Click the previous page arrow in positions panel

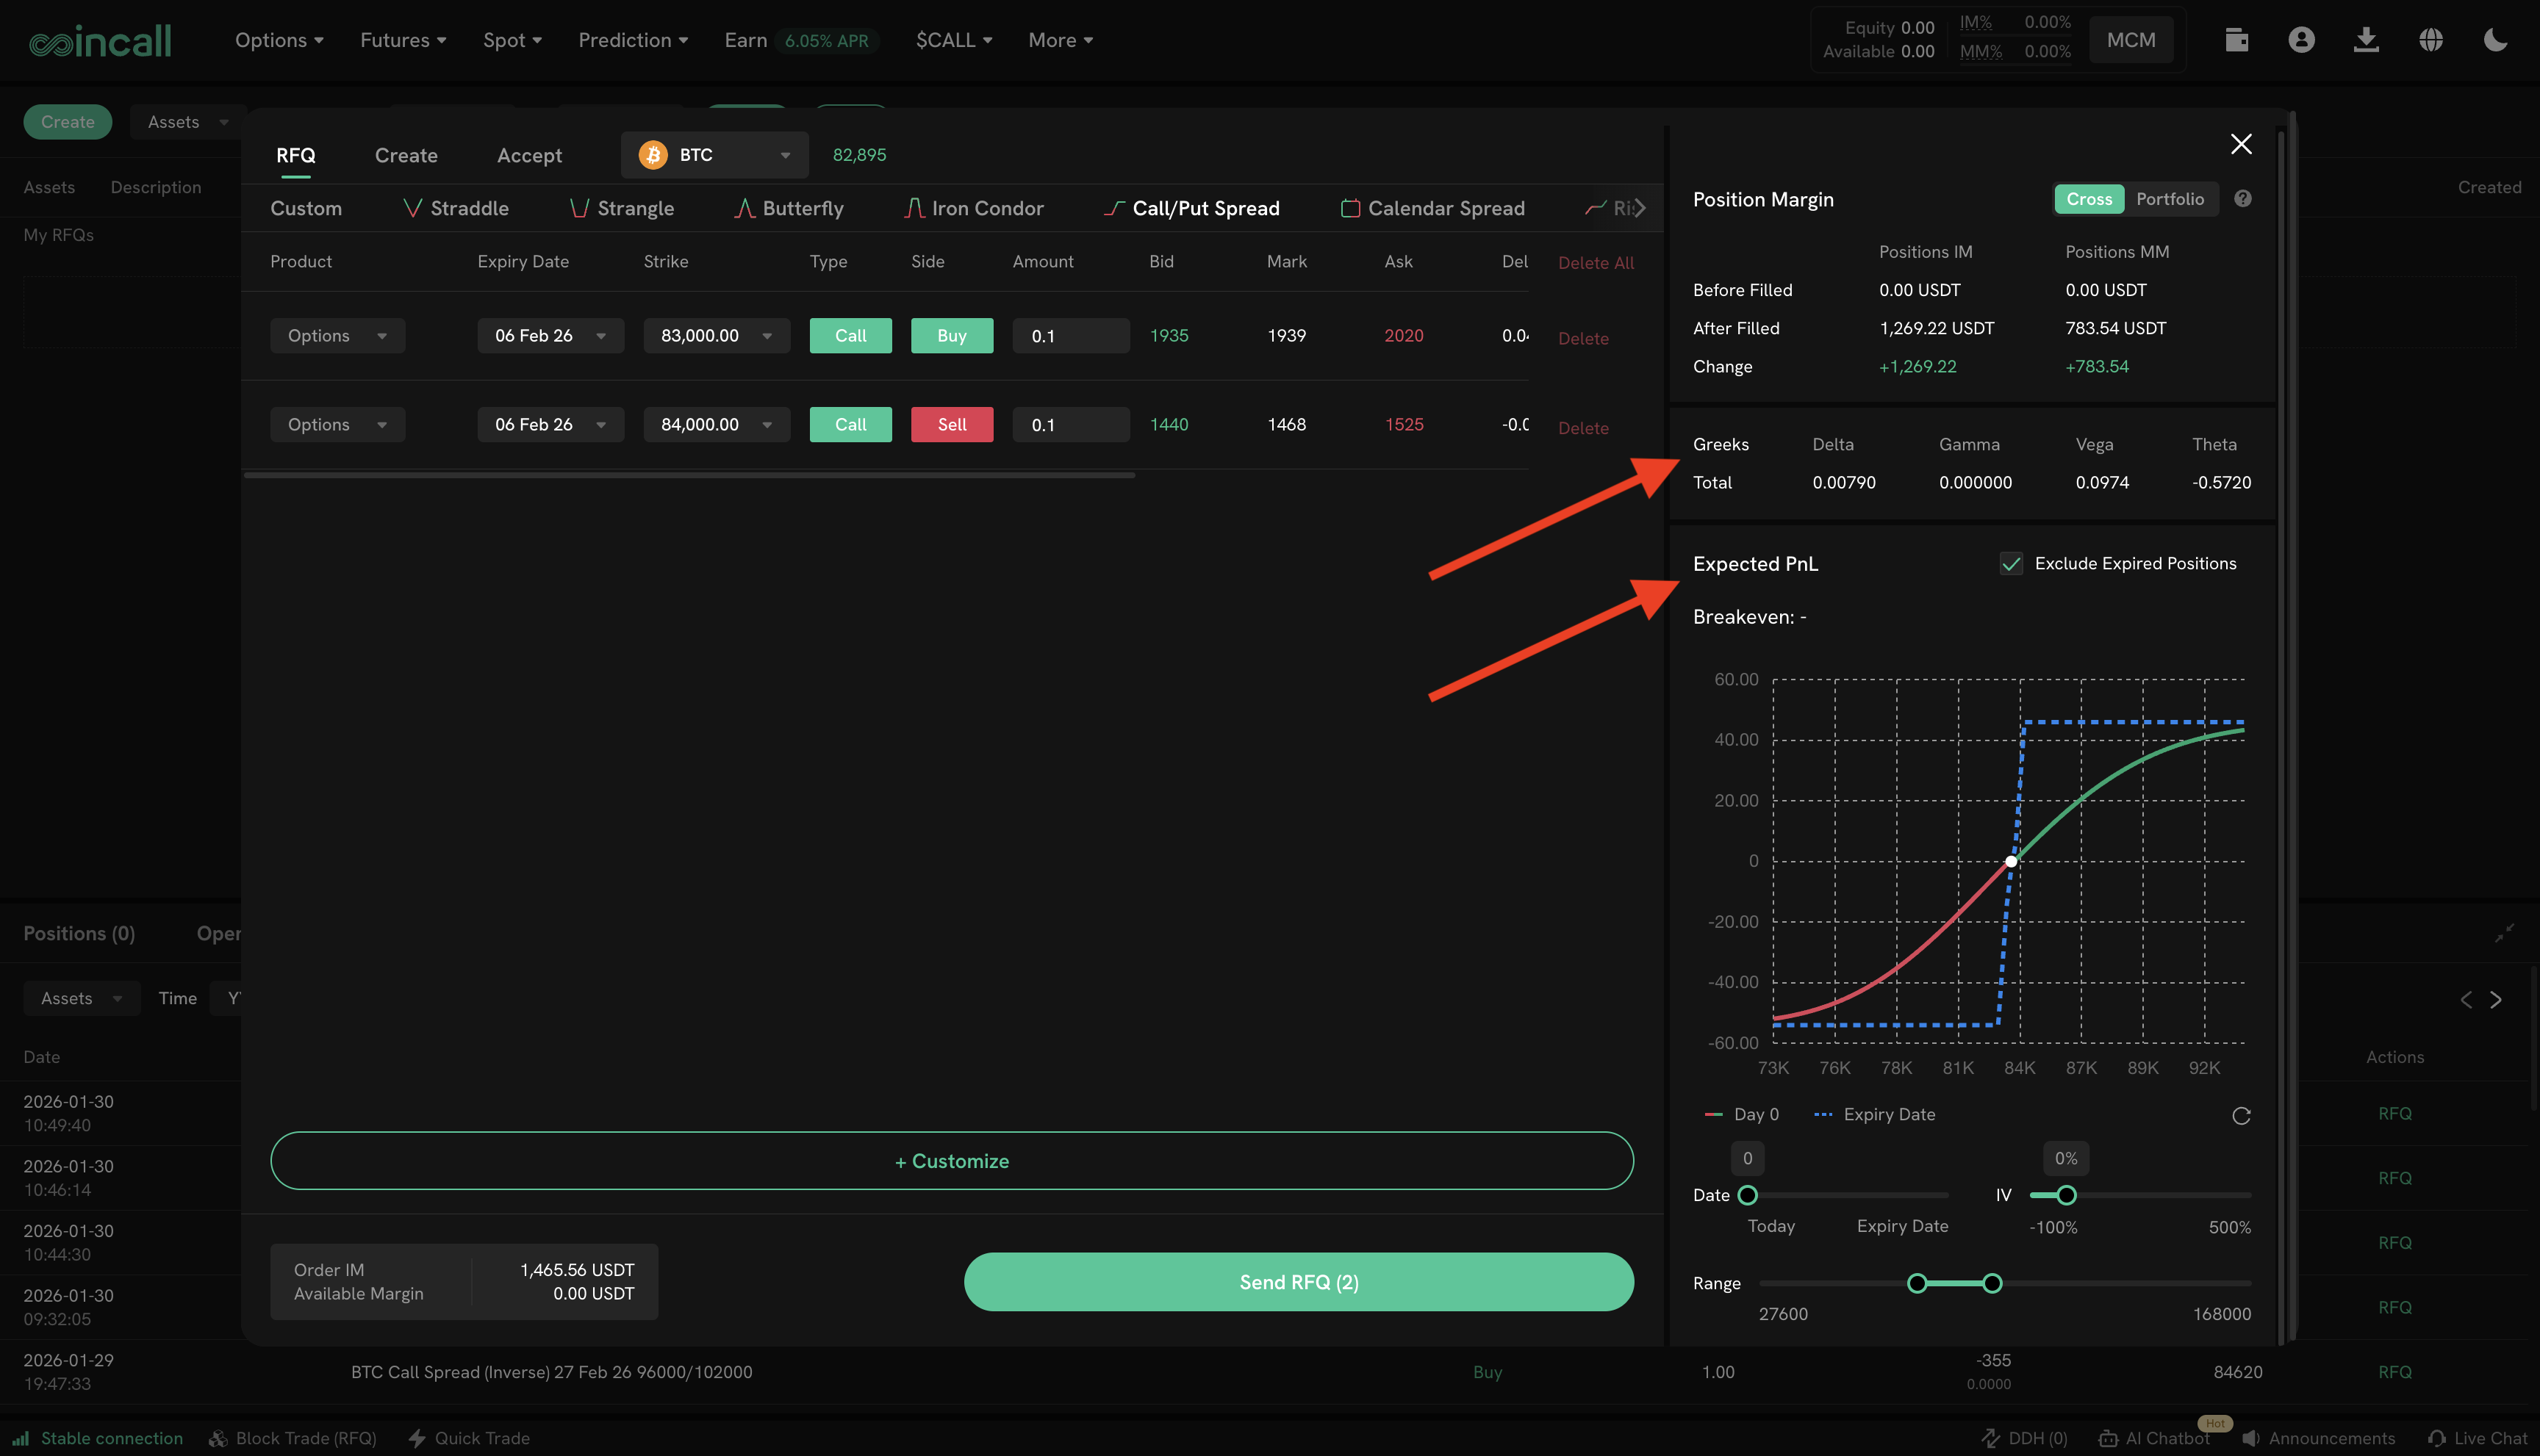click(x=2466, y=1000)
